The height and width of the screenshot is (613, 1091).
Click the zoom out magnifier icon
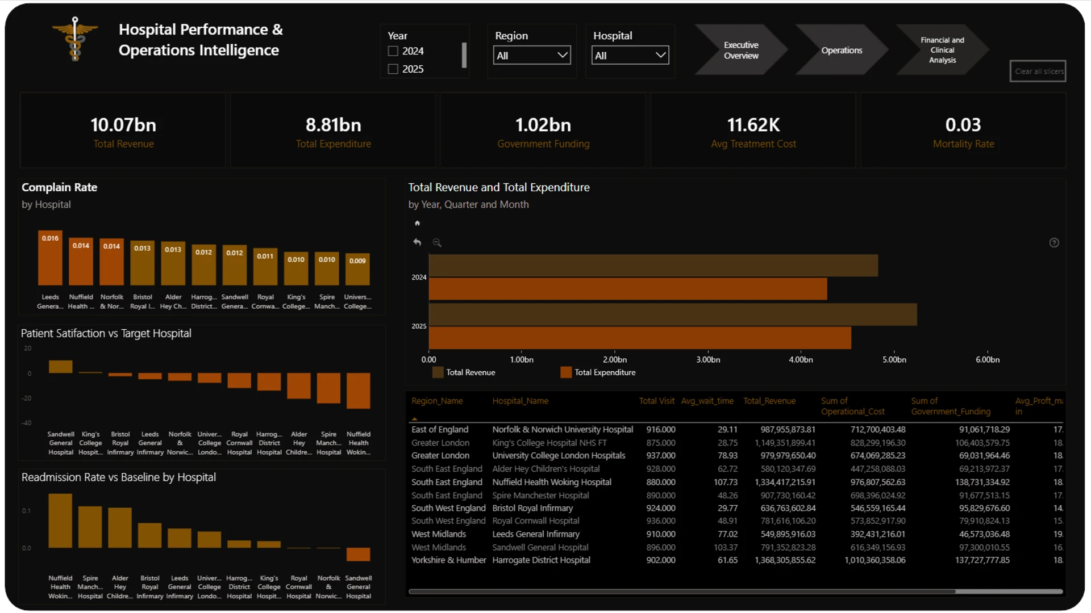click(437, 243)
